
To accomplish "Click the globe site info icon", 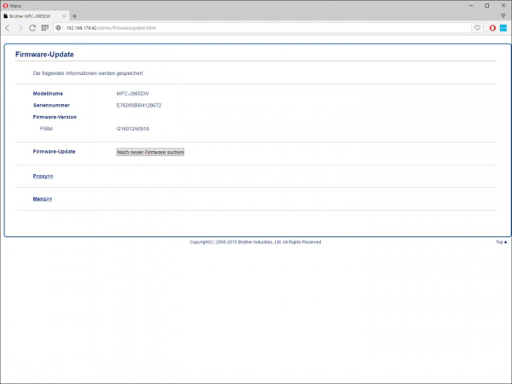I will point(59,27).
